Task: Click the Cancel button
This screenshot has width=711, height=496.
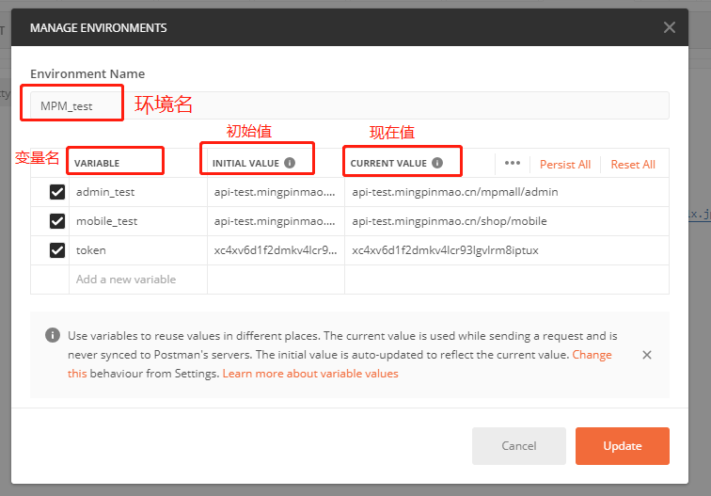Action: click(x=519, y=446)
